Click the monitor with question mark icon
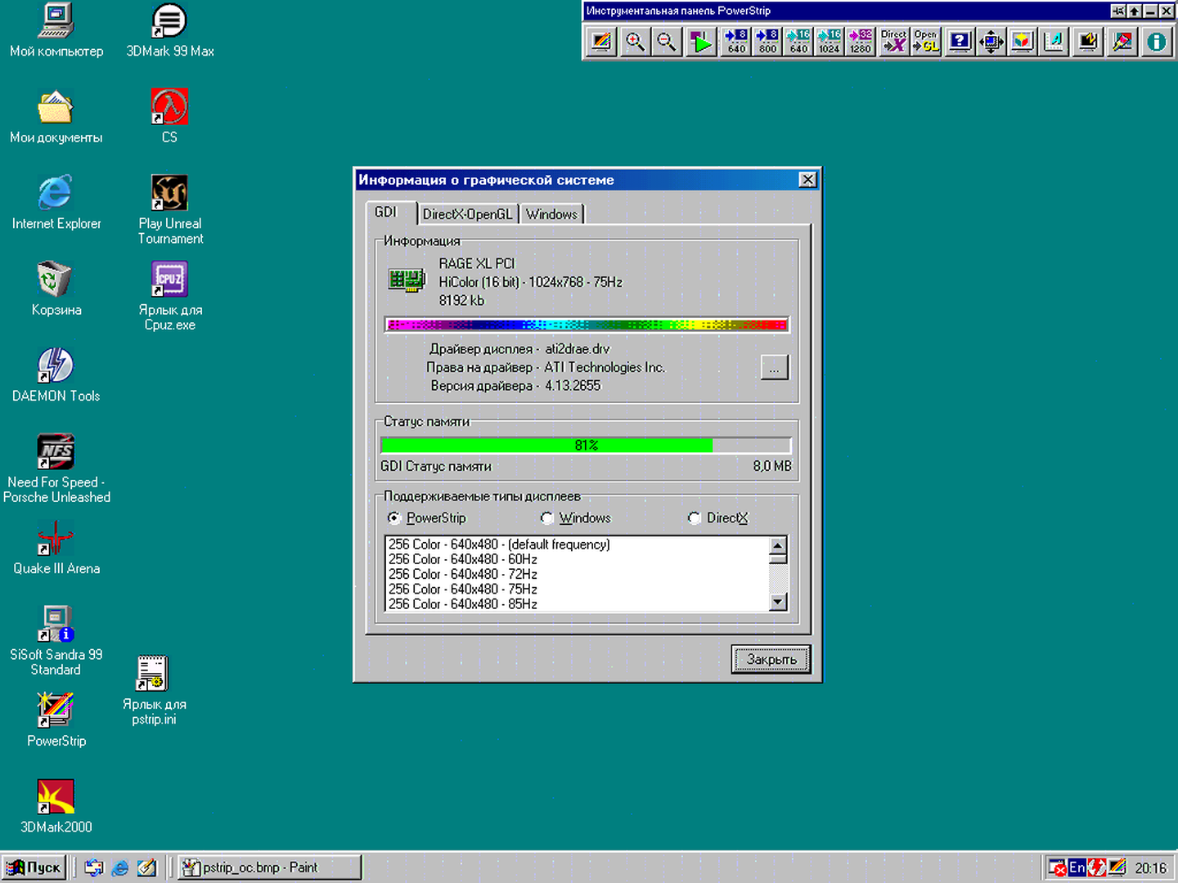The image size is (1178, 883). (960, 41)
